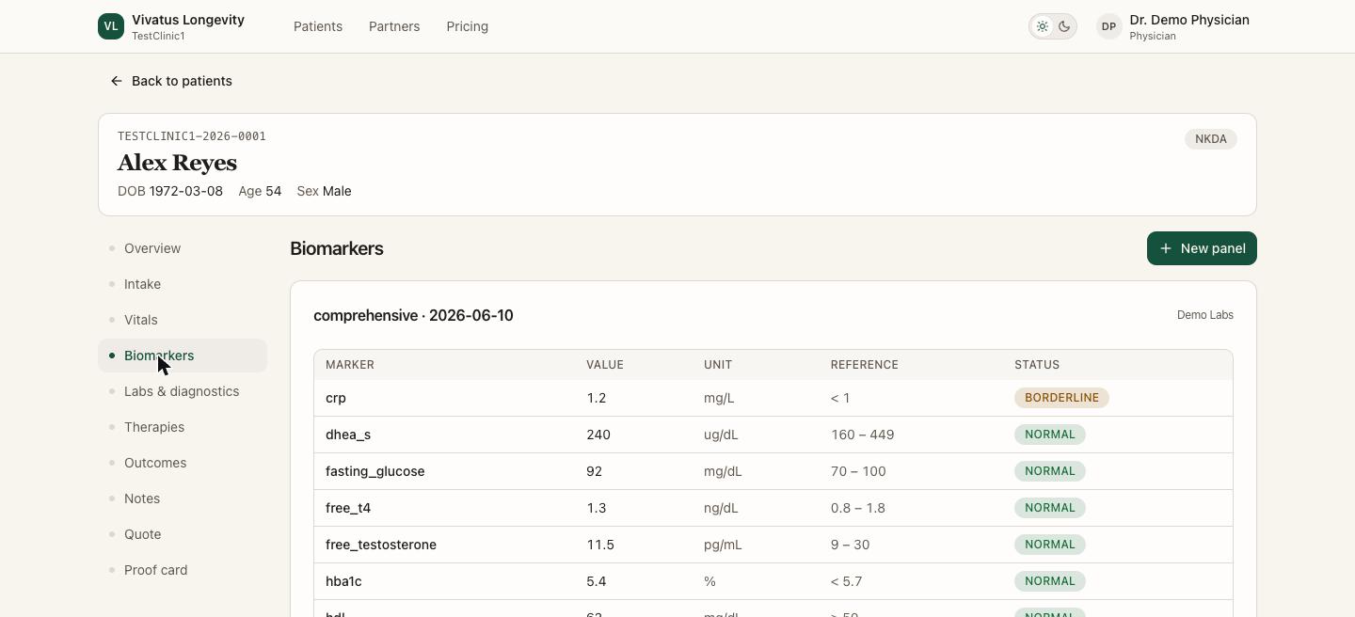Open the Proof card section
The width and height of the screenshot is (1355, 617).
(x=183, y=570)
